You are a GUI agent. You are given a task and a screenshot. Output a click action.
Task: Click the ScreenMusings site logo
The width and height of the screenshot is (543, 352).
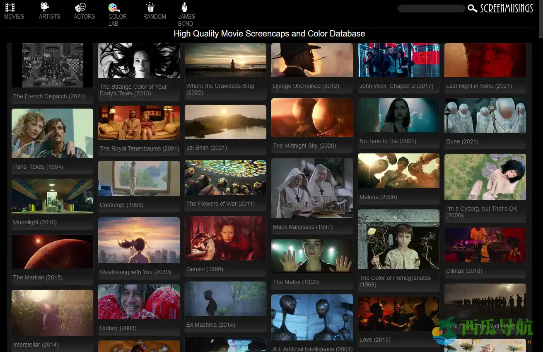pos(506,8)
